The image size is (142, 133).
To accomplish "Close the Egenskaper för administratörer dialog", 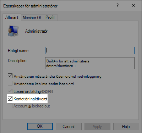I will click(x=133, y=5).
